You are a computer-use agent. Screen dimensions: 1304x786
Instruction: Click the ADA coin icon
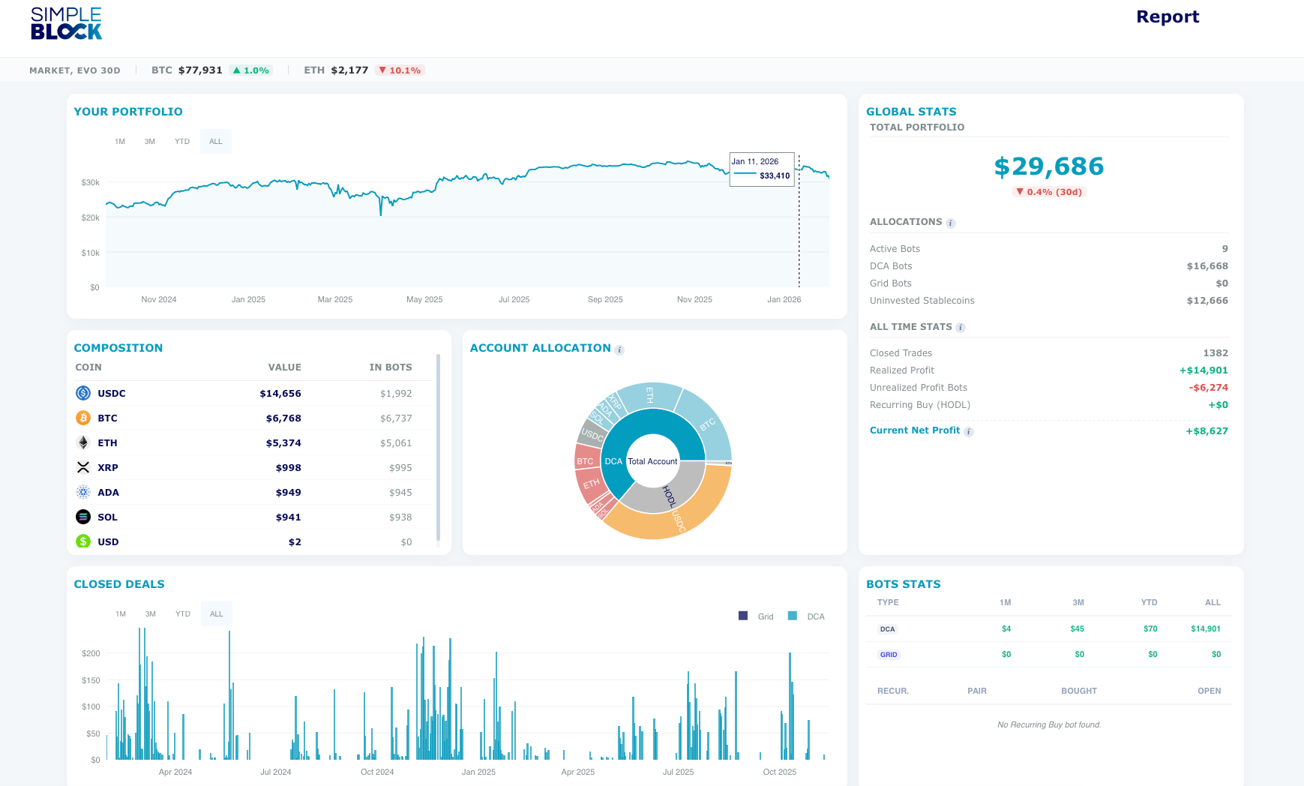pyautogui.click(x=83, y=492)
